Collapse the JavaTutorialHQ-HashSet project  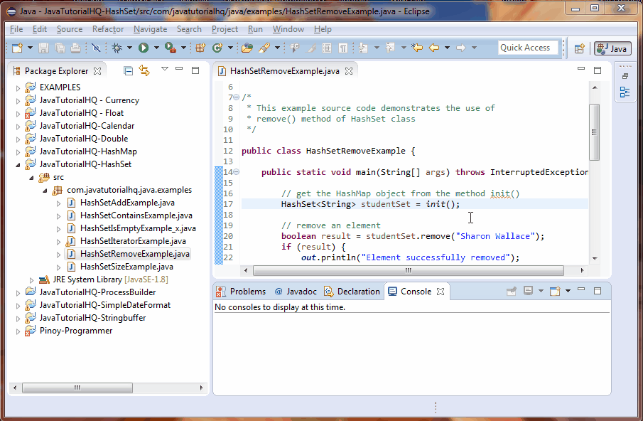[17, 164]
